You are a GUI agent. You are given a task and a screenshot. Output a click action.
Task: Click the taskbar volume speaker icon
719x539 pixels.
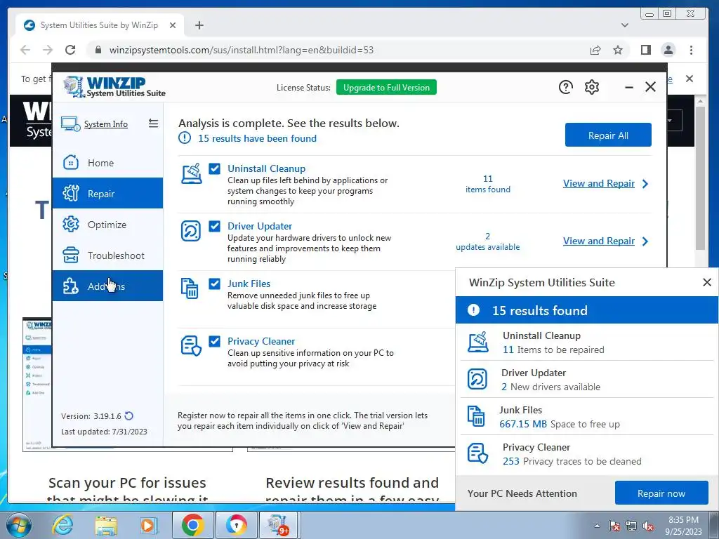coord(648,526)
